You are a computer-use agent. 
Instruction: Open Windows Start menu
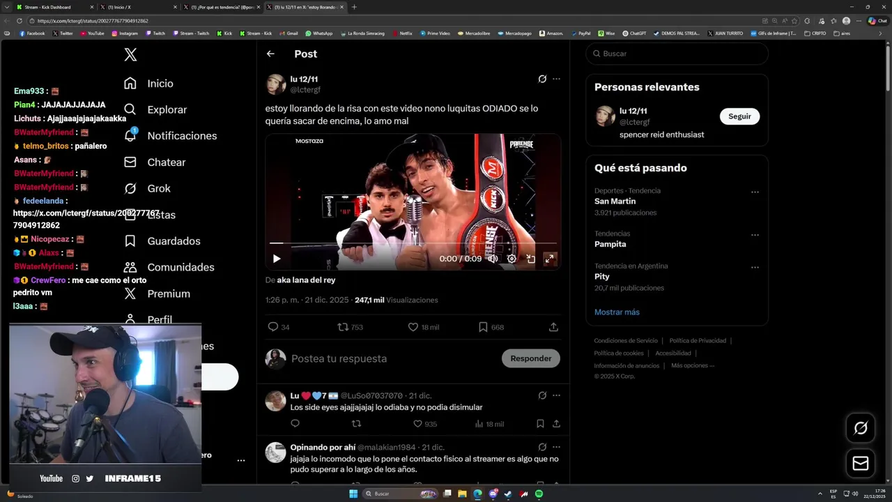pyautogui.click(x=353, y=494)
